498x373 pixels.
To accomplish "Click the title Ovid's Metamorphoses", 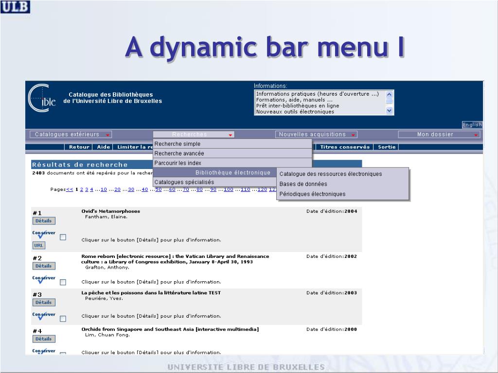I will (110, 211).
